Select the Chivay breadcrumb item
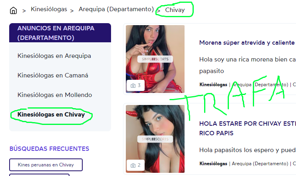 [x=175, y=10]
